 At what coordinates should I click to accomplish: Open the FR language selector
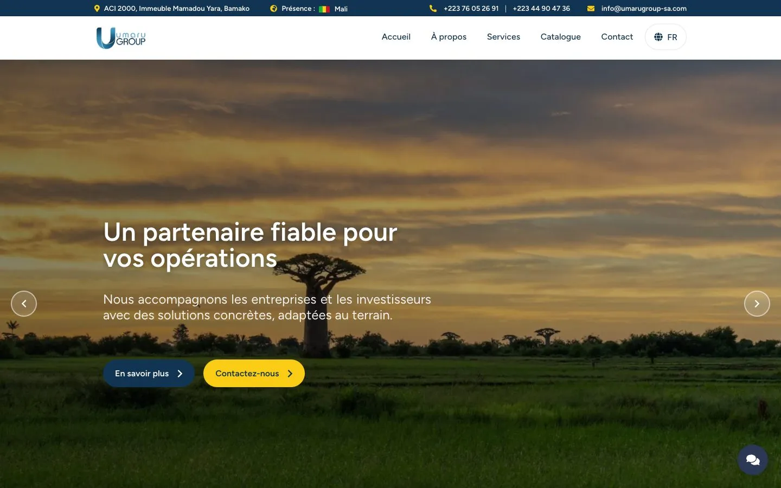pos(665,37)
